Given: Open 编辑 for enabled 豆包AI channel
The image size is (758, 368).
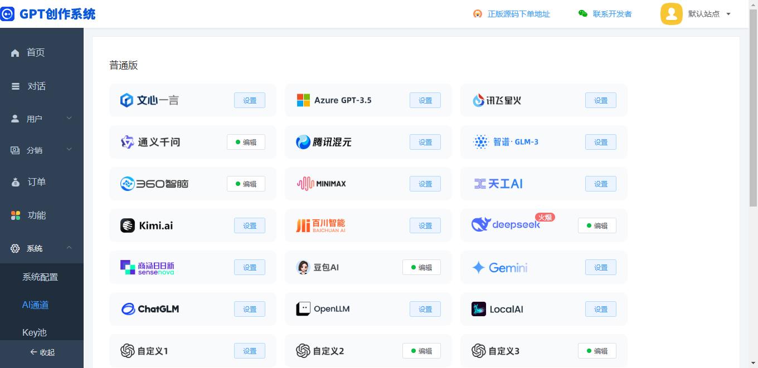Looking at the screenshot, I should pyautogui.click(x=421, y=267).
